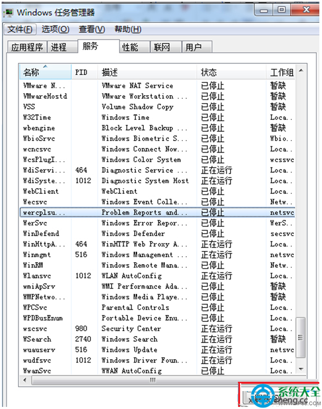
Task: Select the wcncsvc service row
Action: pos(158,149)
